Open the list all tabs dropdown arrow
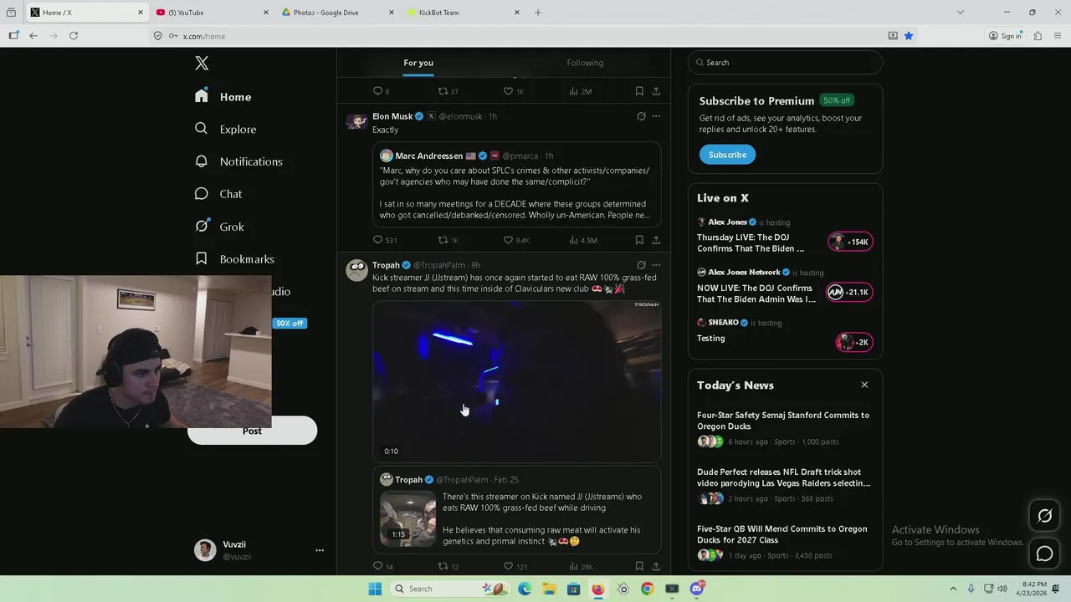Screen dimensions: 1071x602 click(x=961, y=13)
